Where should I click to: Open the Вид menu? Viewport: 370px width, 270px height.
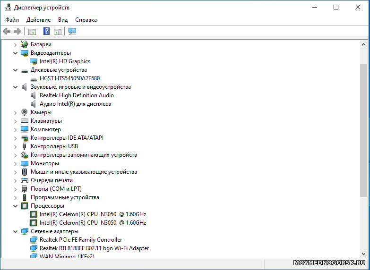63,20
